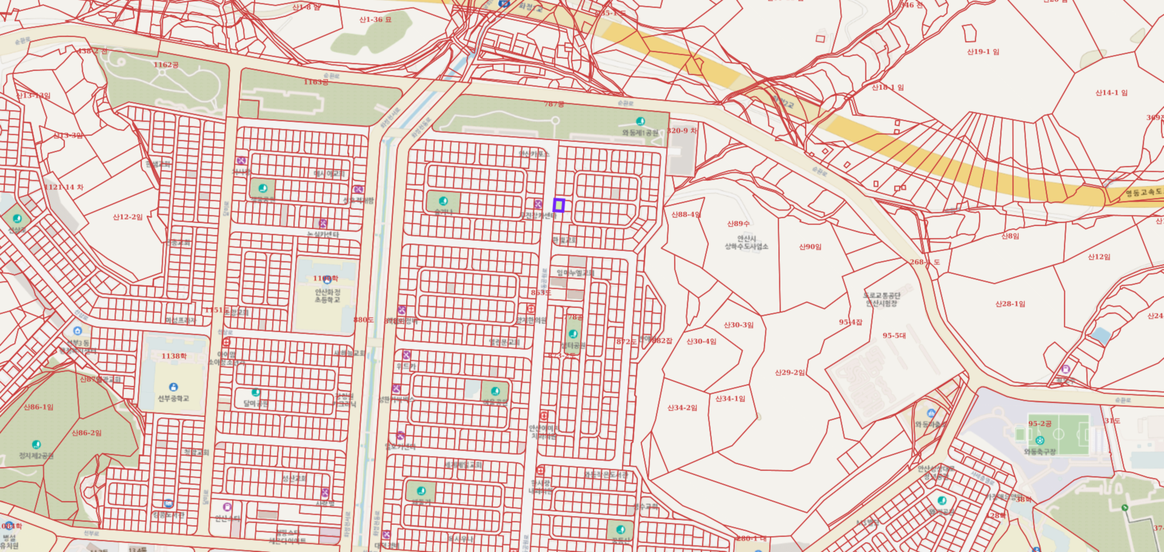
Task: Click the blue highlighted parcel rectangle
Action: (559, 205)
